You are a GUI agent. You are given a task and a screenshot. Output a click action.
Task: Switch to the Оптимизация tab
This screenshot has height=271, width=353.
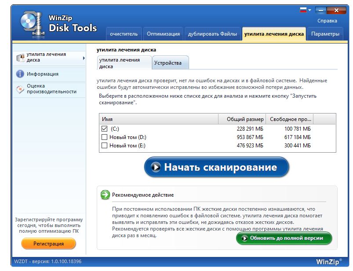tap(163, 34)
